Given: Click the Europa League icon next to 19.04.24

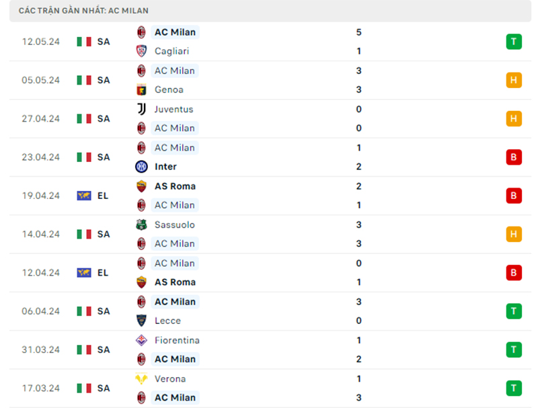Looking at the screenshot, I should coord(83,196).
